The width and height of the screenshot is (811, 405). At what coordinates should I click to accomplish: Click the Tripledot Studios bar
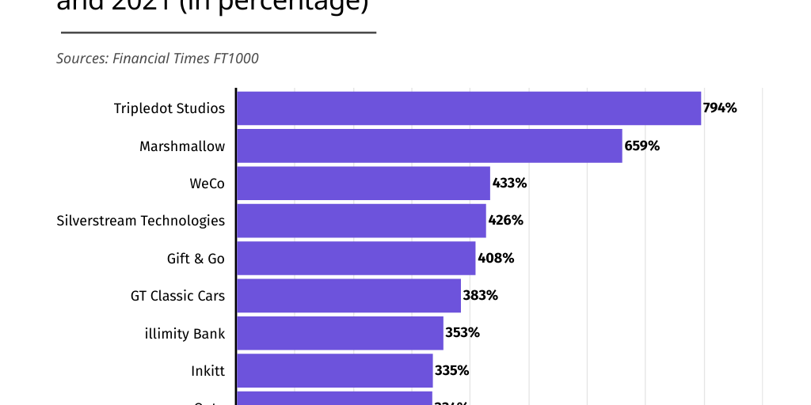pyautogui.click(x=469, y=108)
